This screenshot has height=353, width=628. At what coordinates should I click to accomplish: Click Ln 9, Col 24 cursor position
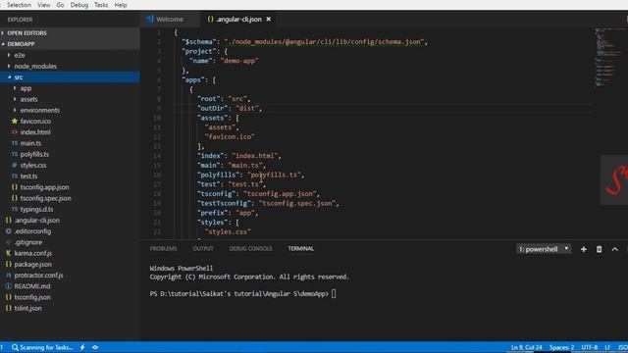coord(526,347)
